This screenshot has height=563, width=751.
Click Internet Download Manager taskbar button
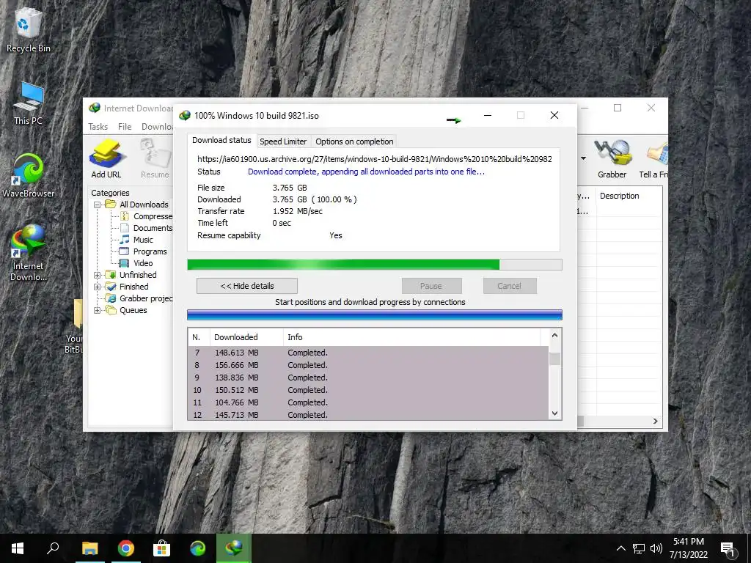(x=234, y=548)
